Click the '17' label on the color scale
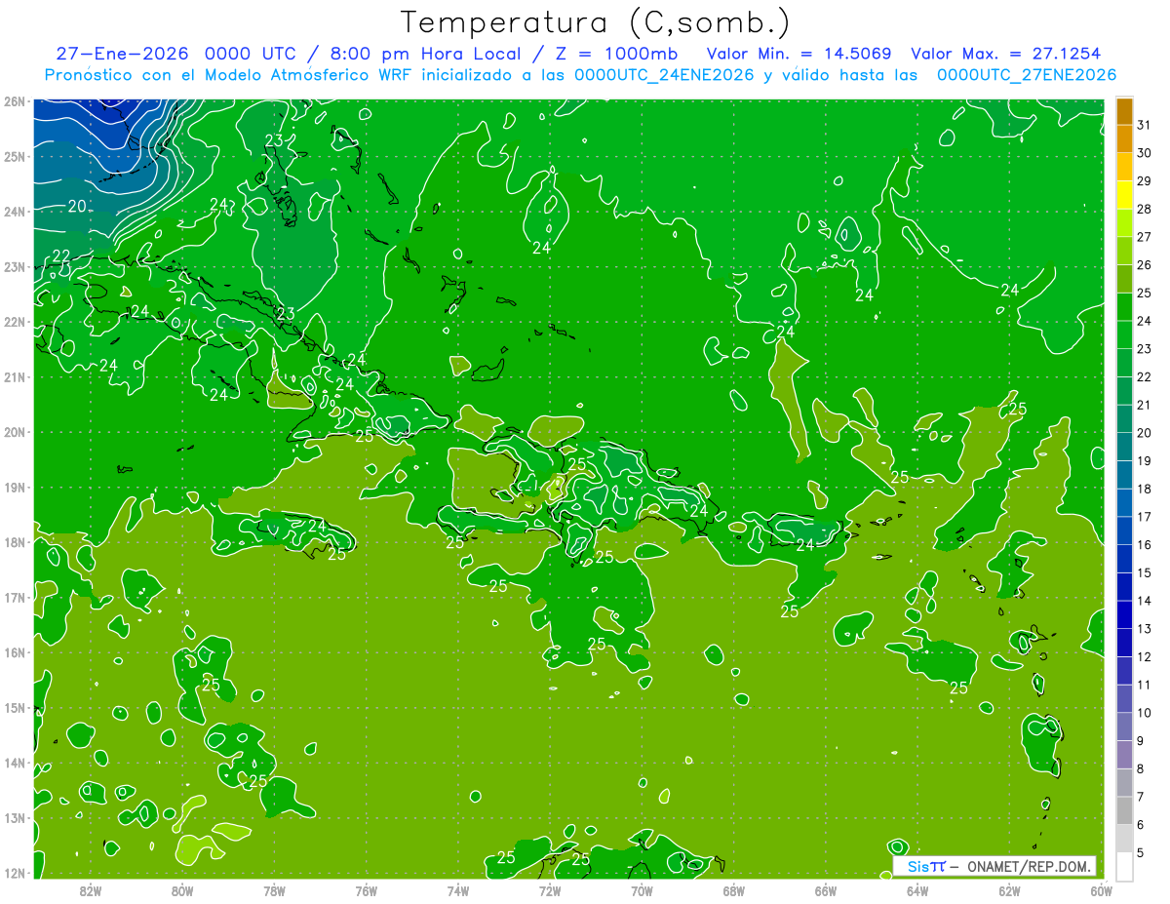This screenshot has width=1170, height=904. pos(1145,517)
